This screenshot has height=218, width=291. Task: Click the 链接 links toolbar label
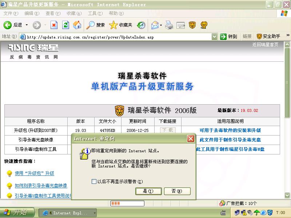(247, 36)
